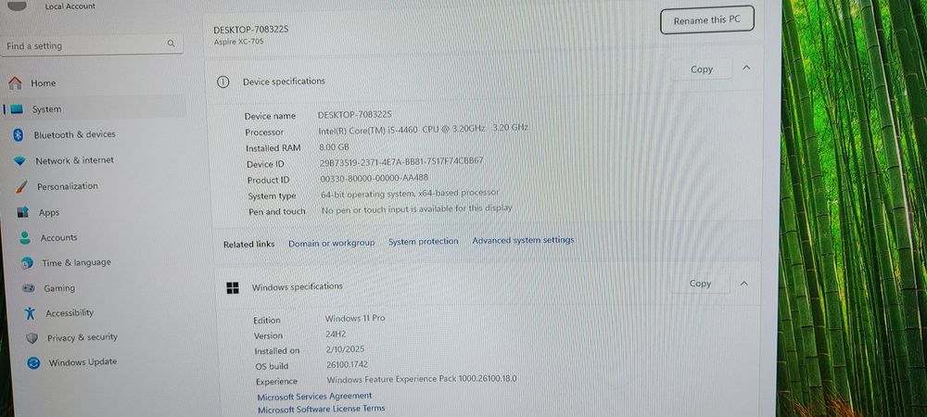Select the No pen or touch input text
The height and width of the screenshot is (417, 927).
pyautogui.click(x=417, y=209)
